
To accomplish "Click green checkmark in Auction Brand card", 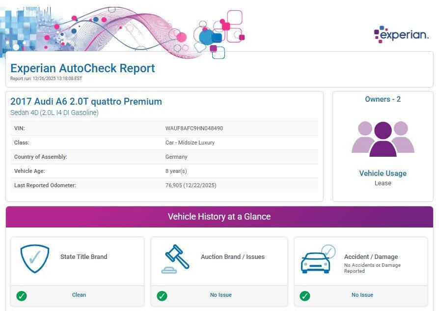I will click(162, 296).
